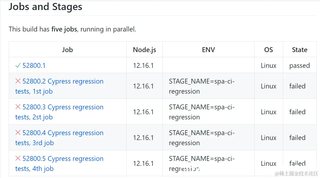
Task: Click the green checkmark beside job 52800.1
Action: pyautogui.click(x=18, y=65)
